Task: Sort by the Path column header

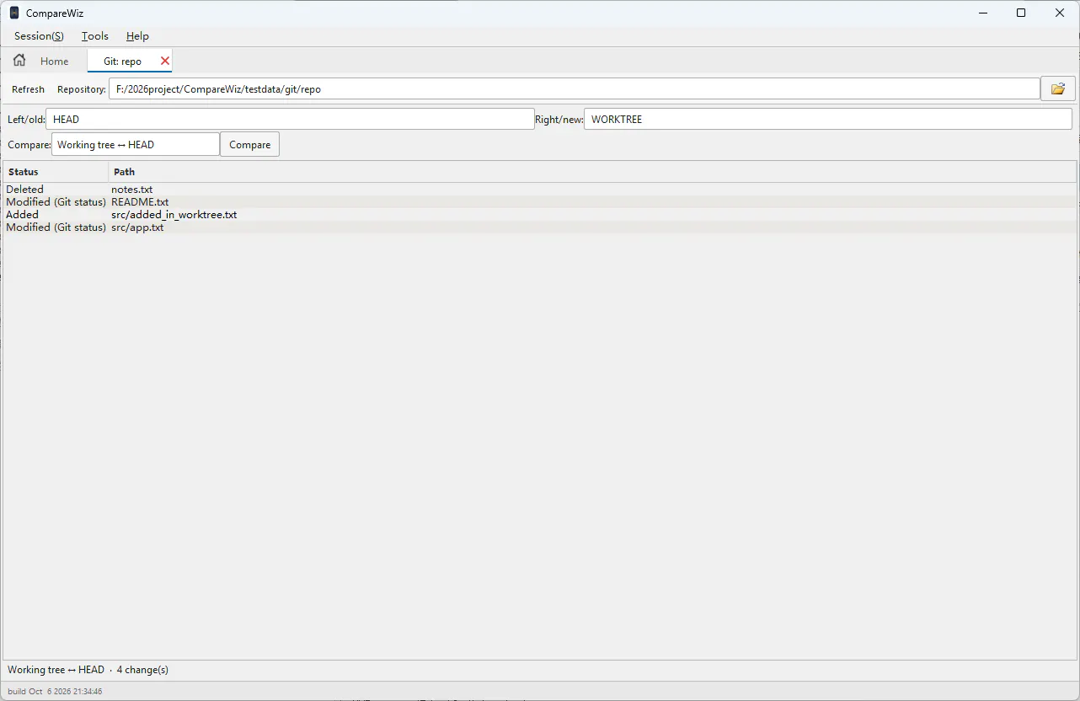Action: tap(592, 172)
